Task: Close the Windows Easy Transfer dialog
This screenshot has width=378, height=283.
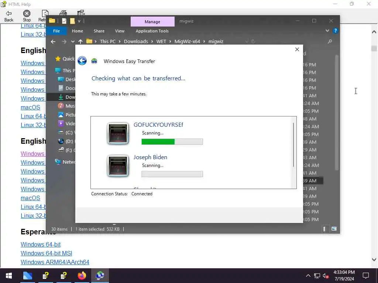Action: pyautogui.click(x=297, y=49)
